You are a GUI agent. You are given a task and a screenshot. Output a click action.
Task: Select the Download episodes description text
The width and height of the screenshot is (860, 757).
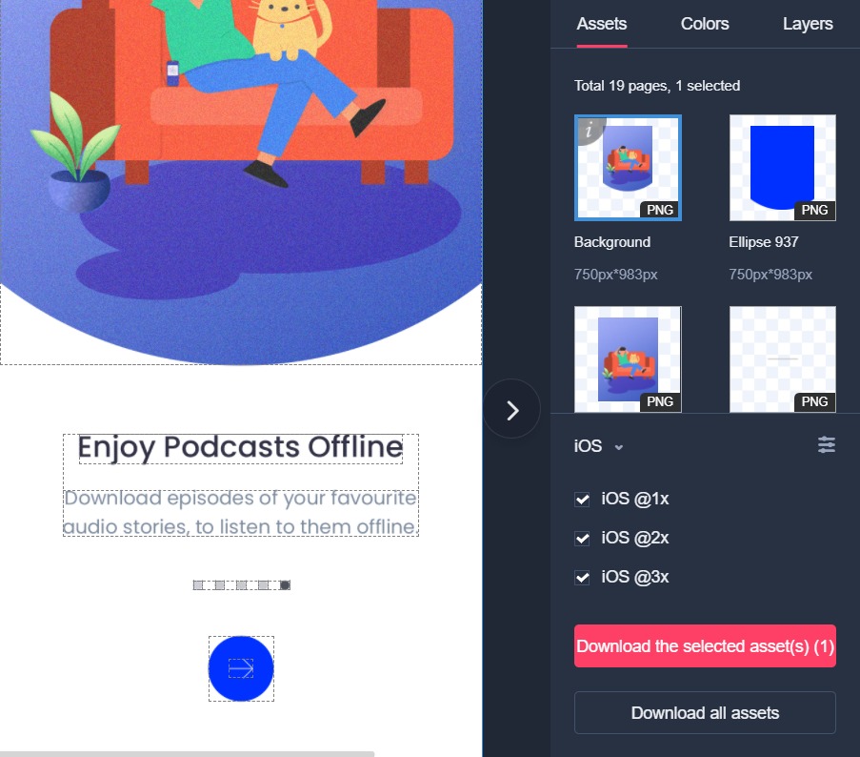[241, 513]
